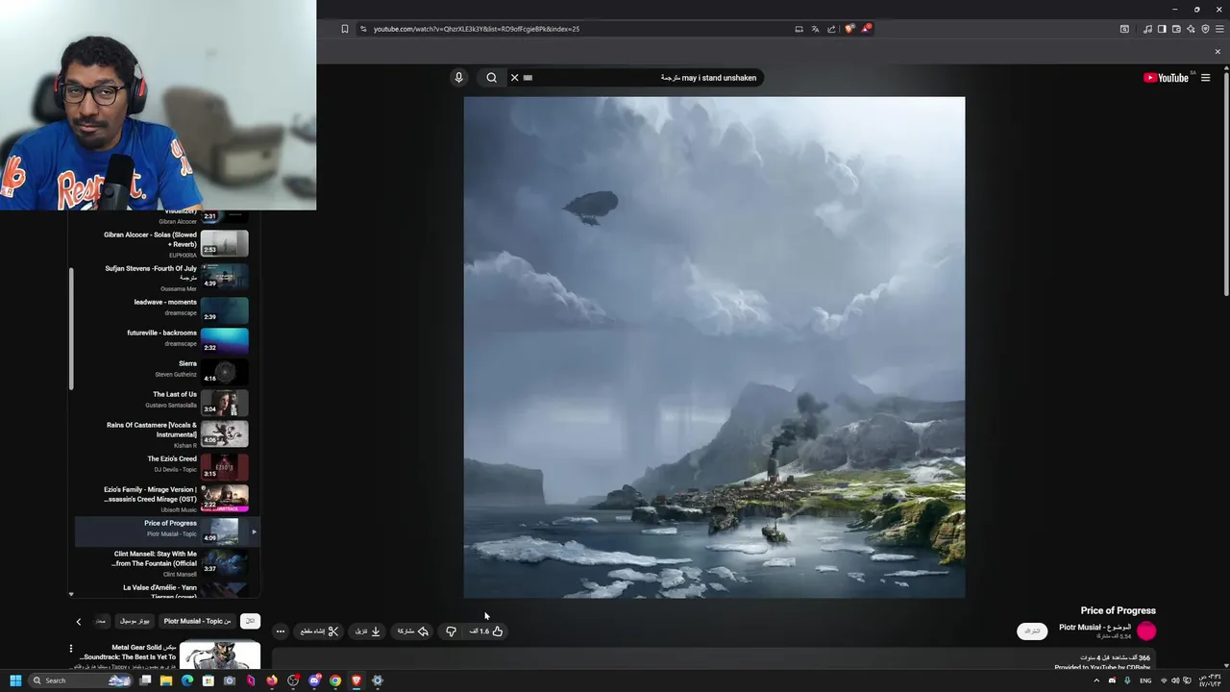Open Brave Rewards triangle icon
The image size is (1230, 692).
point(866,29)
